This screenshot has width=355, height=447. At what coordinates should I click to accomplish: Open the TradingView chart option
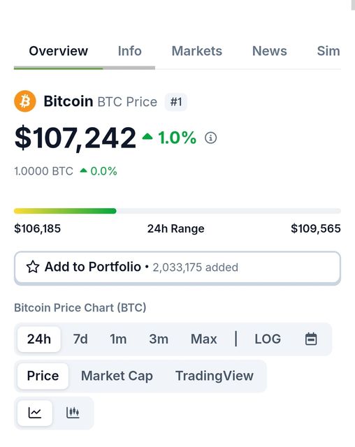215,376
